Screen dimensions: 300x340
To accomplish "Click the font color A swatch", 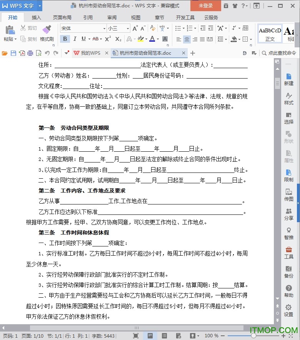I will (152, 39).
